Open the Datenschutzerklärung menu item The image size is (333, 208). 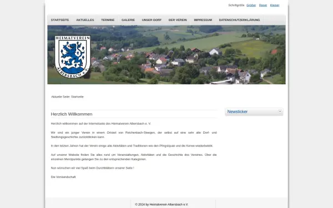pyautogui.click(x=239, y=20)
